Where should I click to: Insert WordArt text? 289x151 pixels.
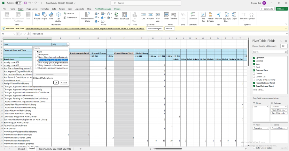pos(218,16)
